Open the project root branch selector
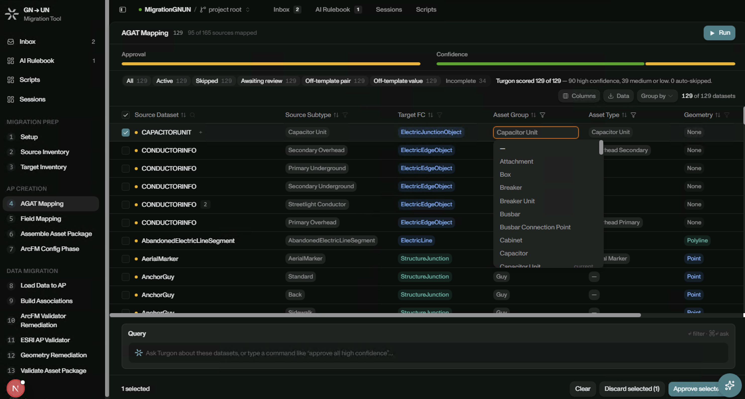745x399 pixels. (225, 10)
